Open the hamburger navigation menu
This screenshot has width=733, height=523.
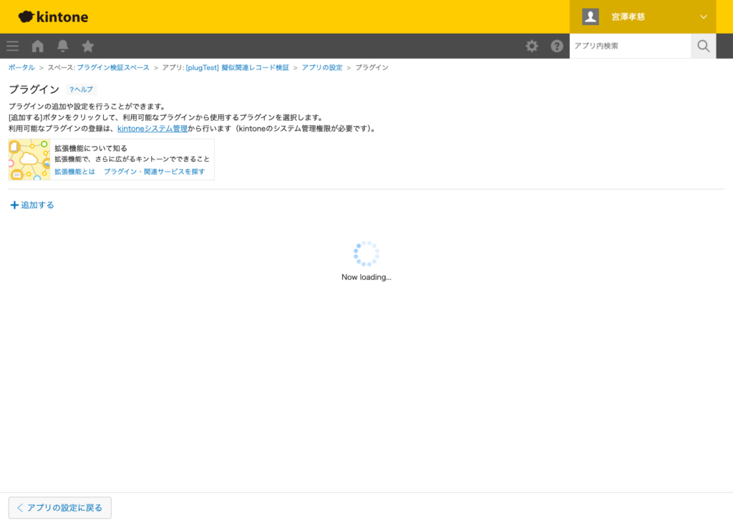click(12, 46)
